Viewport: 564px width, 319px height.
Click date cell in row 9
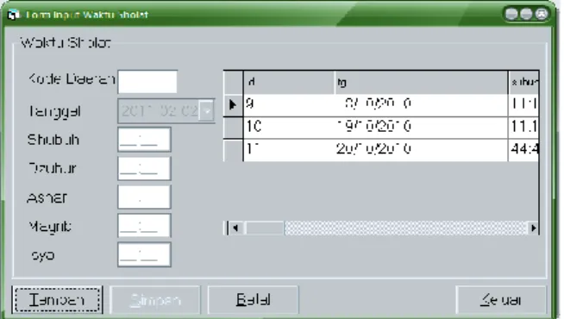[421, 105]
